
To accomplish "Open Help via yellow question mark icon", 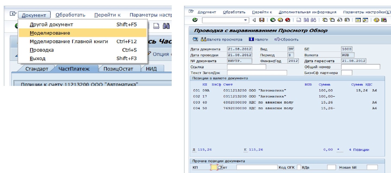I will pos(376,20).
